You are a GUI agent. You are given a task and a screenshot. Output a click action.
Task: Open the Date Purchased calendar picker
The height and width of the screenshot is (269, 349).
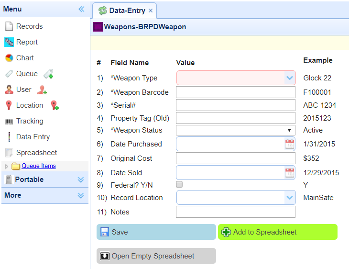(x=290, y=144)
